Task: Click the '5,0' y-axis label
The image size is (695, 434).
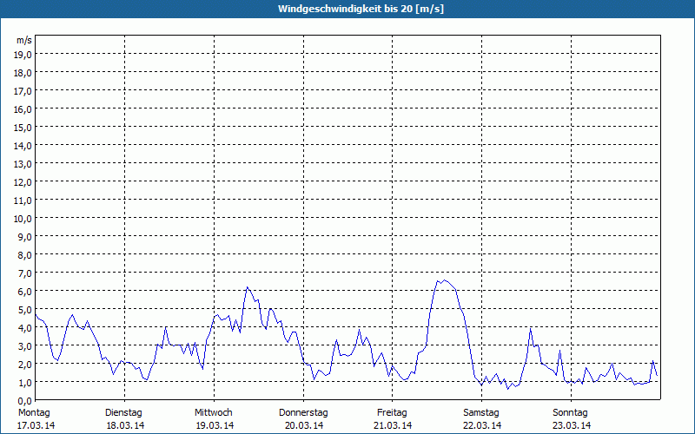Action: point(25,310)
